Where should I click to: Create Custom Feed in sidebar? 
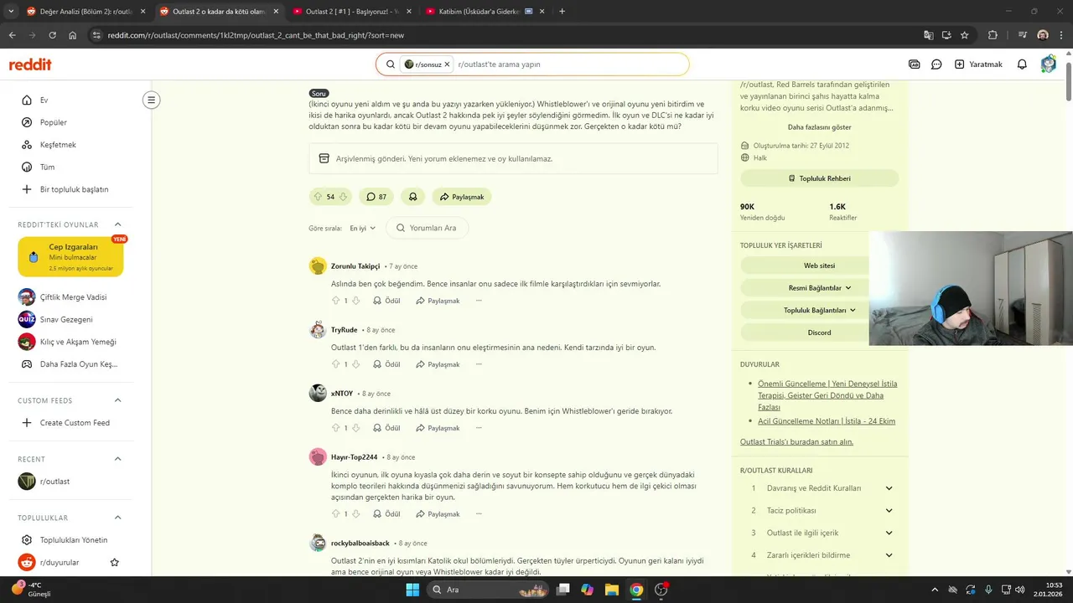(x=75, y=423)
